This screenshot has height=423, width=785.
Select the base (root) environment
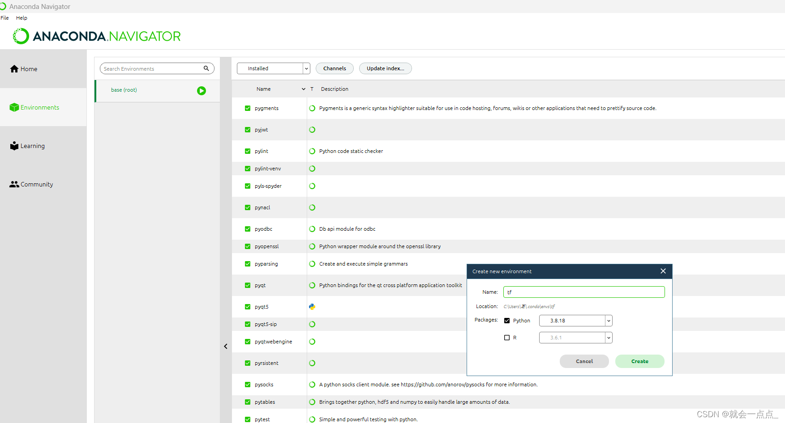pyautogui.click(x=157, y=91)
